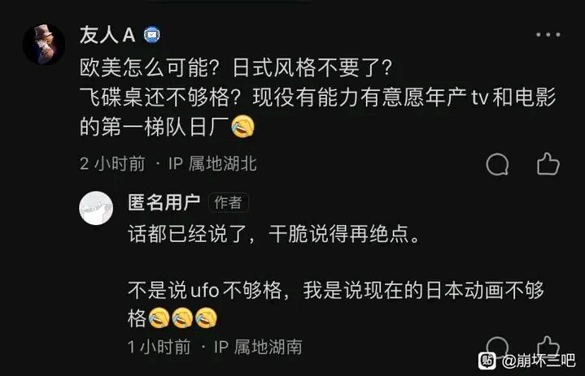Click the 作者 author tag
Image resolution: width=585 pixels, height=376 pixels.
(x=229, y=203)
